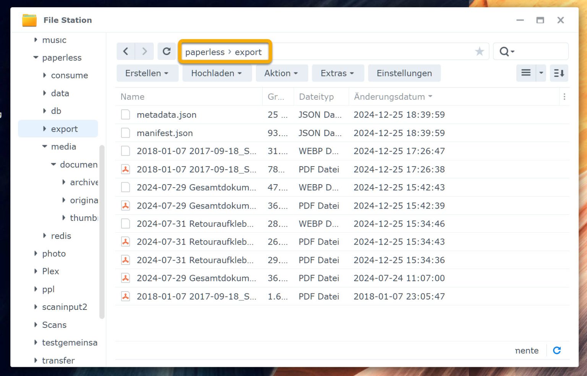Open the Extras menu
This screenshot has width=587, height=376.
click(x=337, y=73)
